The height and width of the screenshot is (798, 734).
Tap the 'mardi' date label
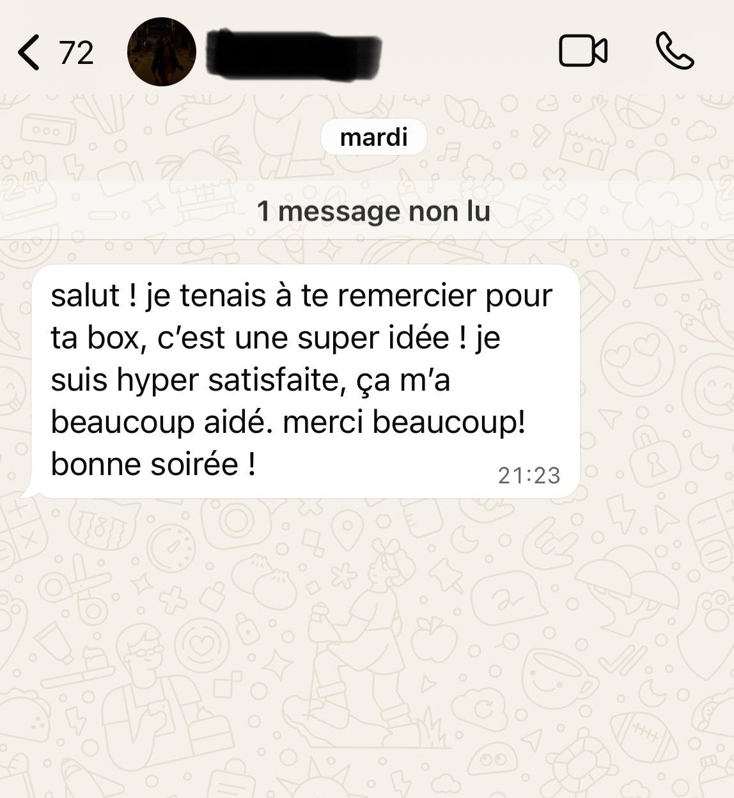pos(373,137)
